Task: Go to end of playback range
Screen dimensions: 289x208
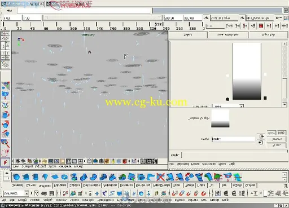Action: [x=284, y=26]
